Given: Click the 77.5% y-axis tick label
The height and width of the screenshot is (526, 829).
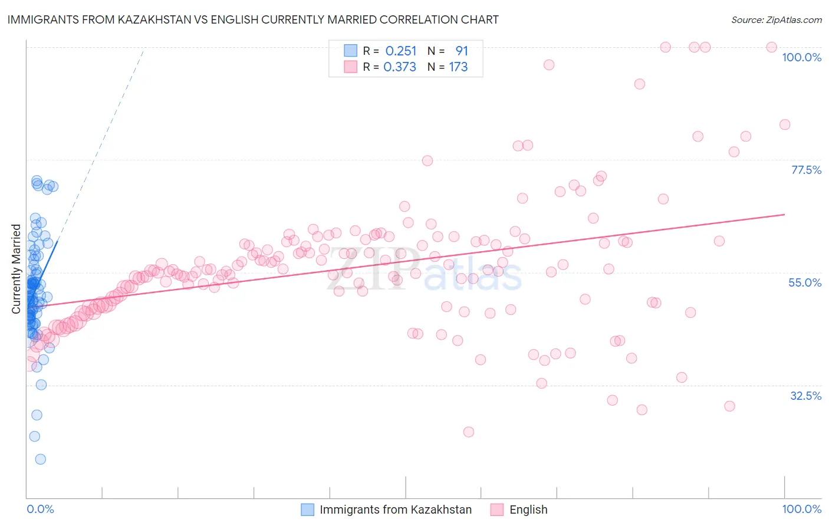Looking at the screenshot, I should click(x=806, y=170).
